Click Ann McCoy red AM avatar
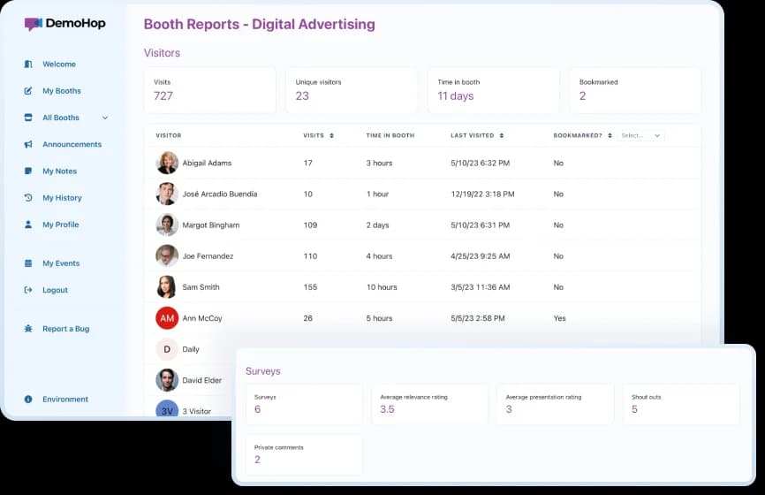Viewport: 765px width, 495px height. click(167, 318)
